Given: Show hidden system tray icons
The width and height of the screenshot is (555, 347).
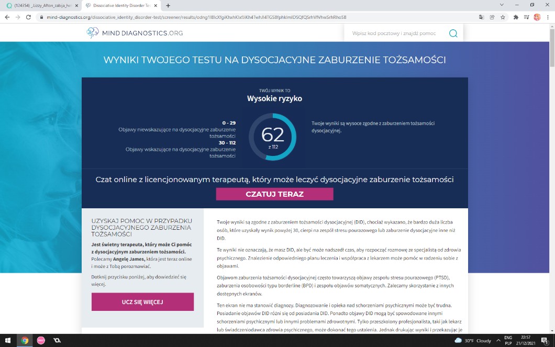Looking at the screenshot, I should pyautogui.click(x=498, y=340).
